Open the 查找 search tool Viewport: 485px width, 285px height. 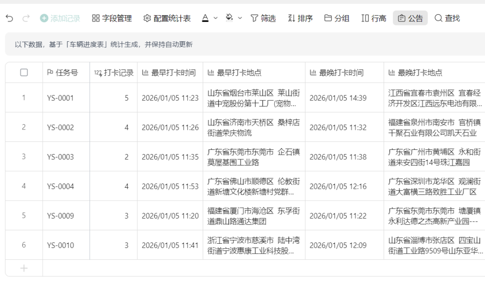447,18
